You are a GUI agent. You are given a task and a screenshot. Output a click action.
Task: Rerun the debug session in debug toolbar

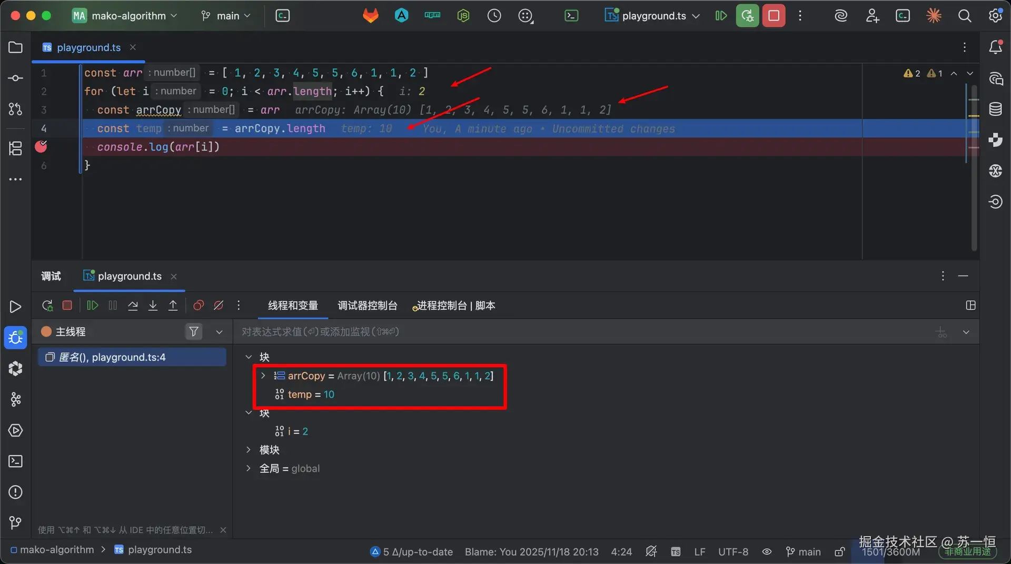47,305
